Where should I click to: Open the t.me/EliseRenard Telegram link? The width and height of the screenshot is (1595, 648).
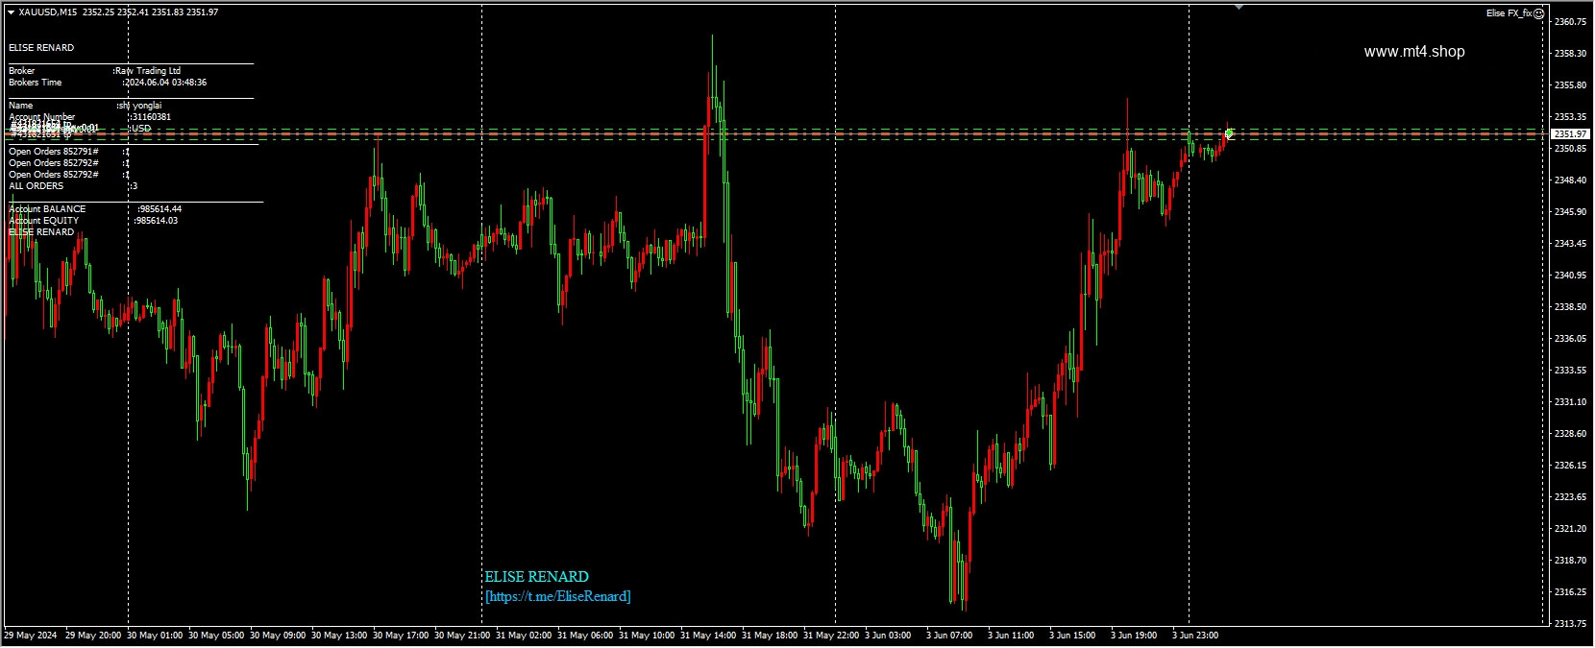pyautogui.click(x=558, y=596)
